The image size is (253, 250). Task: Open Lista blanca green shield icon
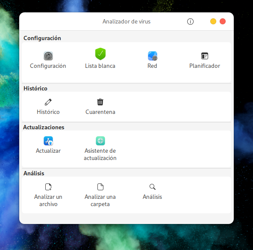click(x=100, y=54)
